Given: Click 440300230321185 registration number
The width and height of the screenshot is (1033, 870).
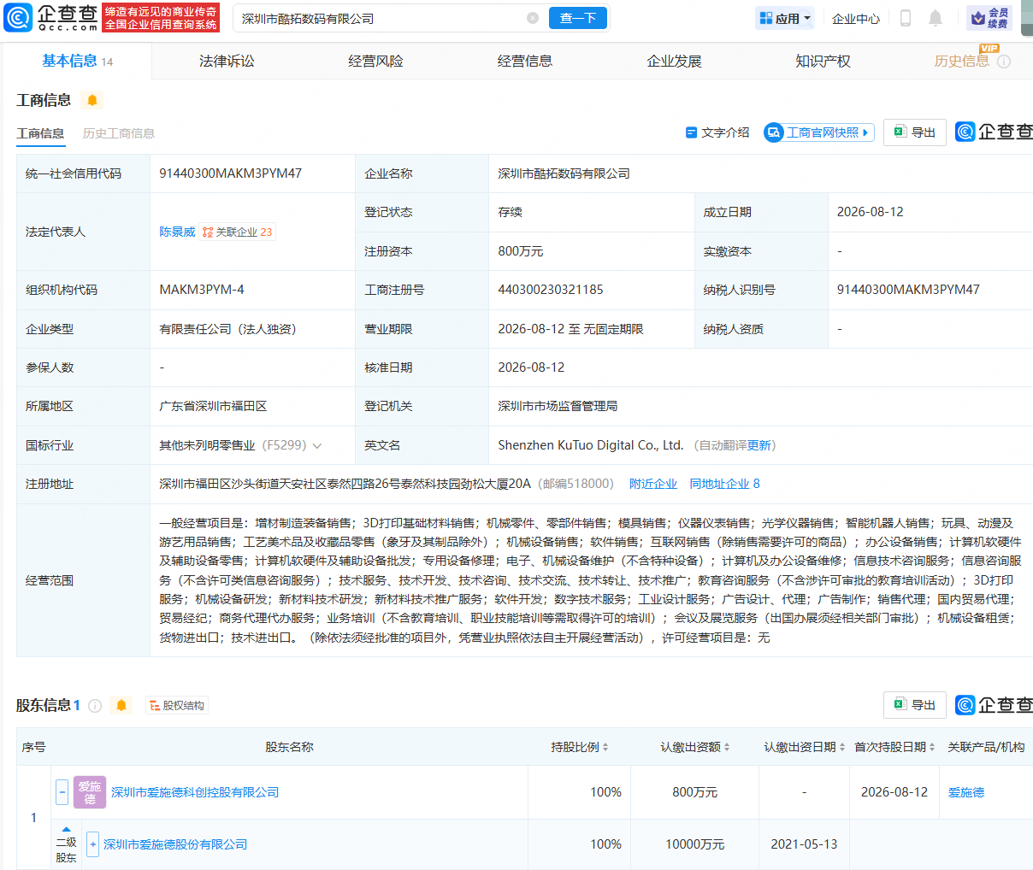Looking at the screenshot, I should click(551, 290).
